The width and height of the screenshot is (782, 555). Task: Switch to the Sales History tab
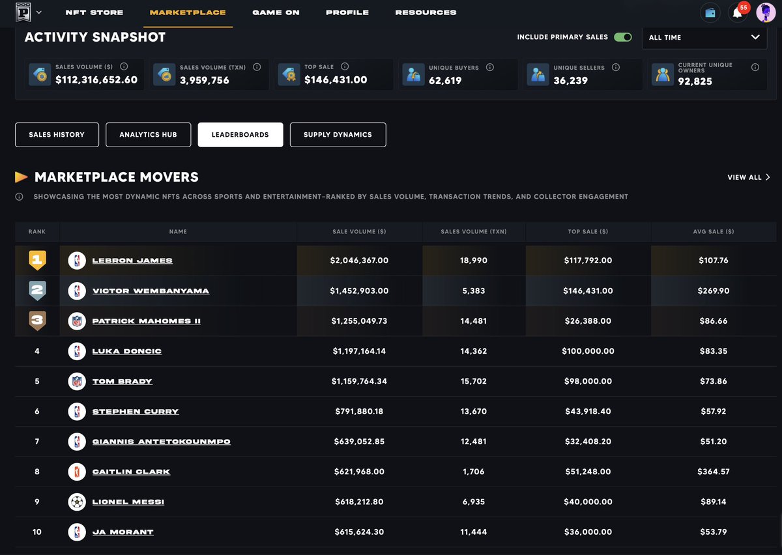[x=57, y=135]
